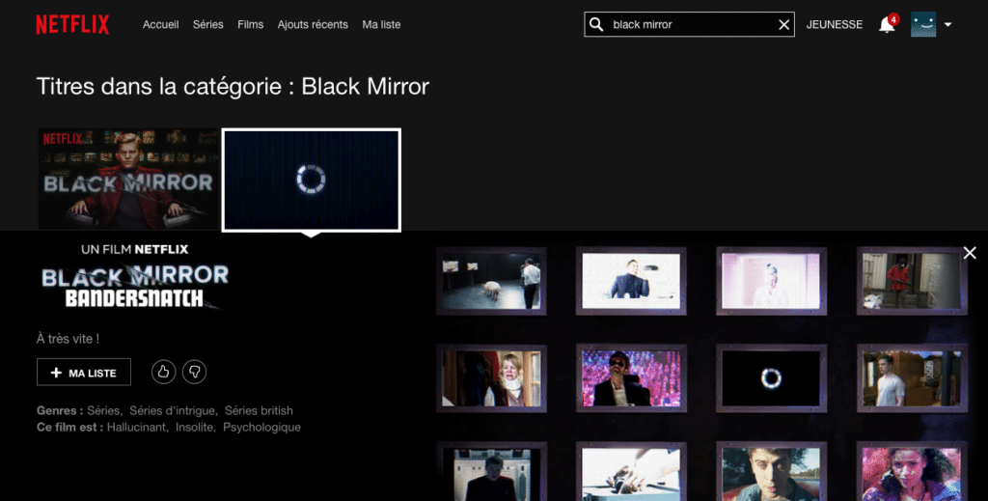Select the Psychologique tag link
This screenshot has width=988, height=501.
point(261,427)
